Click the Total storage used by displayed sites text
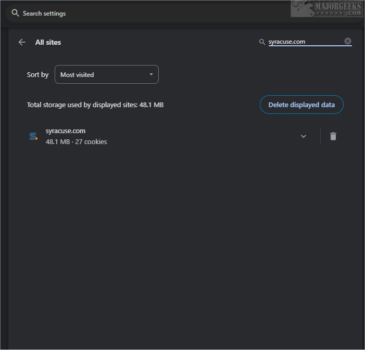Viewport: 365px width, 350px height. (95, 105)
